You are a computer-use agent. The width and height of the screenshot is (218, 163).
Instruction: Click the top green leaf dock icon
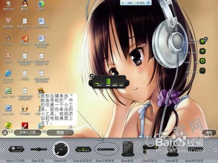[x=203, y=41]
